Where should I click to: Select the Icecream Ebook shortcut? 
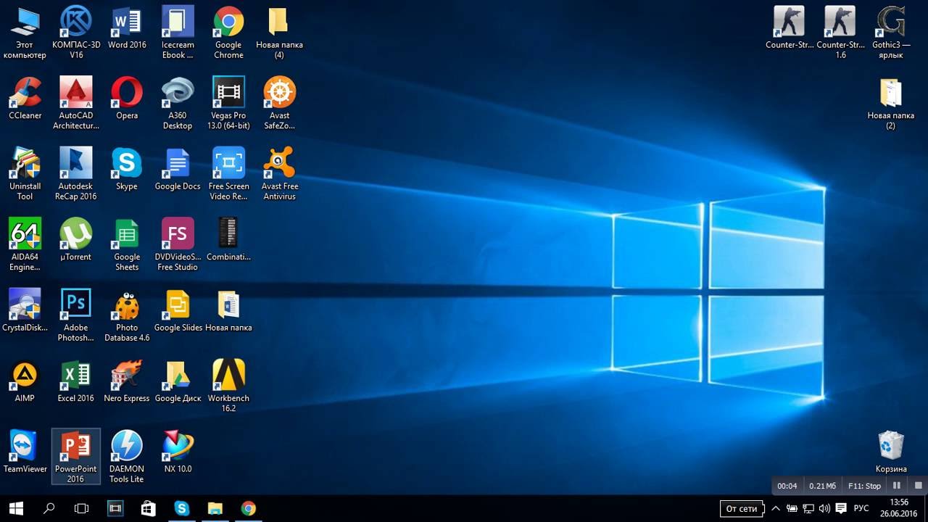tap(178, 33)
